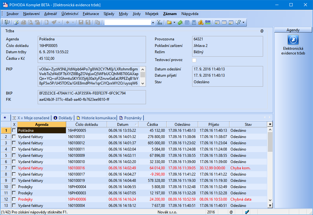This screenshot has height=215, width=313.
Task: Click the @ icon in Tržba header
Action: coord(262,31)
